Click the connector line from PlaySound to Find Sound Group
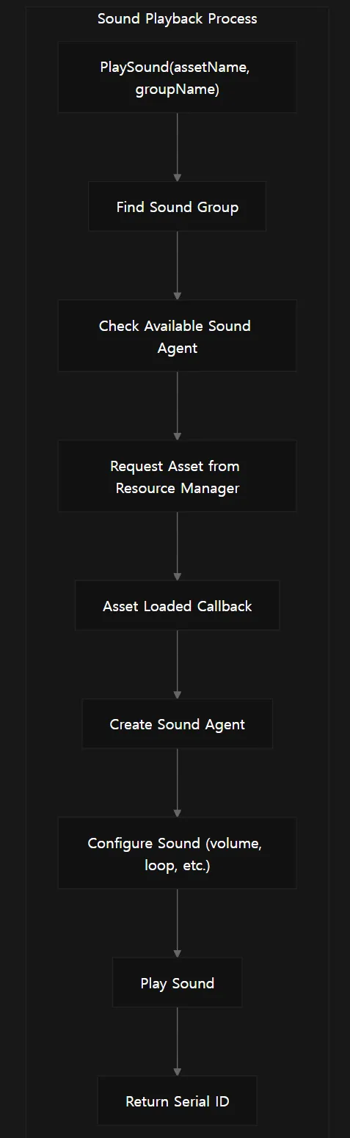The image size is (350, 1138). coord(177,144)
